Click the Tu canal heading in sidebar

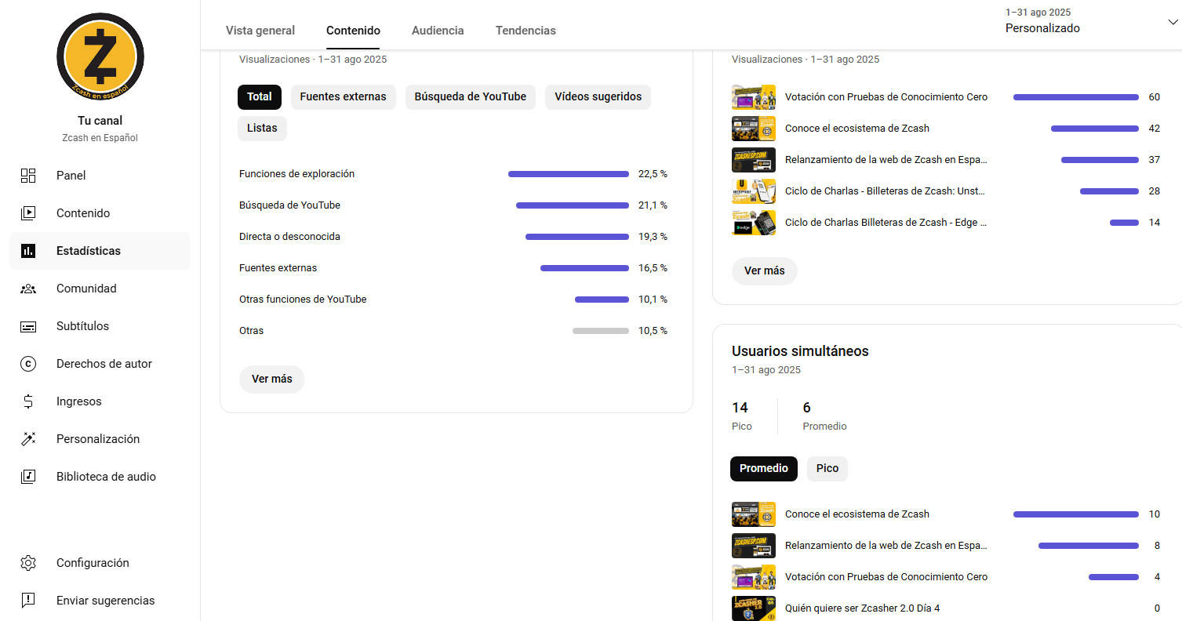point(100,121)
